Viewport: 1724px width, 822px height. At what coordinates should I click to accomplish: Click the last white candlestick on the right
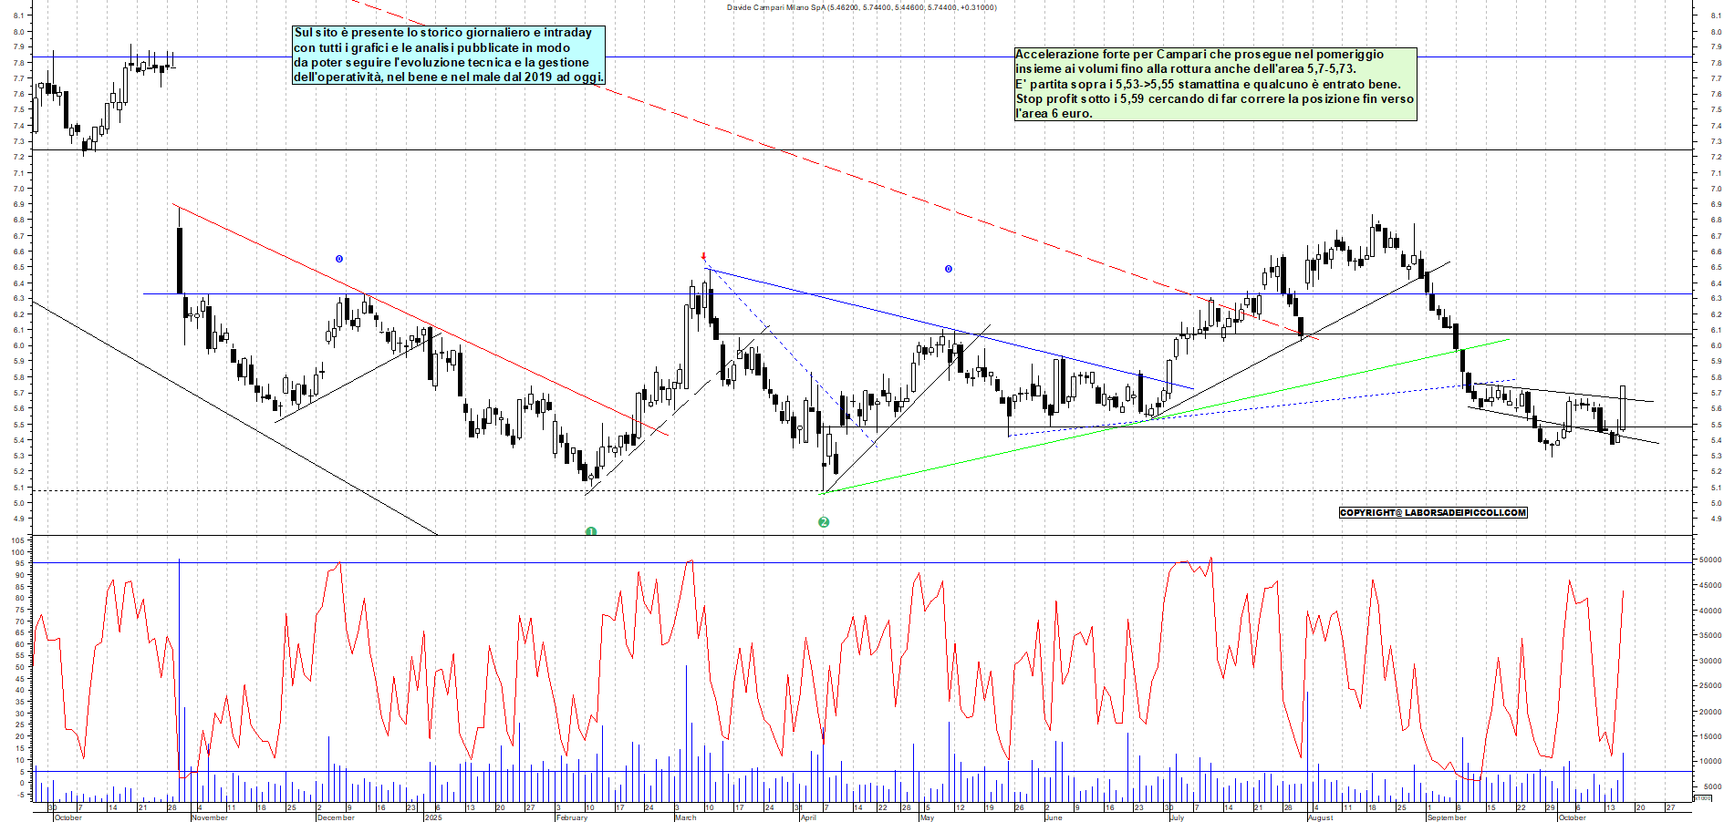point(1623,406)
